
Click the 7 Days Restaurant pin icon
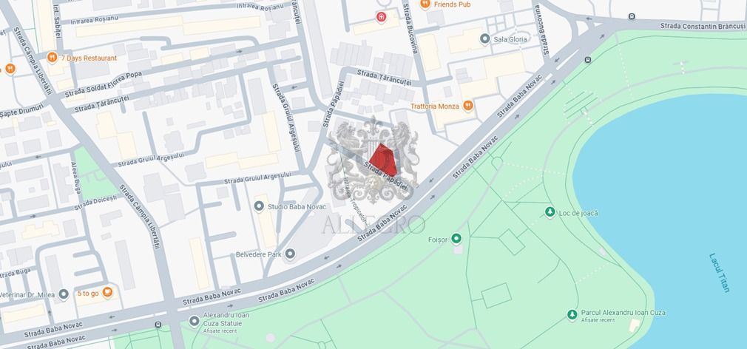tap(53, 58)
